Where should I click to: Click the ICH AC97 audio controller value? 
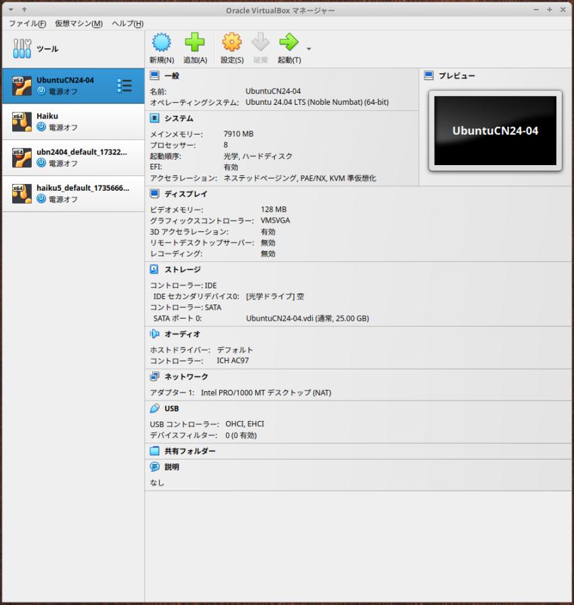233,361
